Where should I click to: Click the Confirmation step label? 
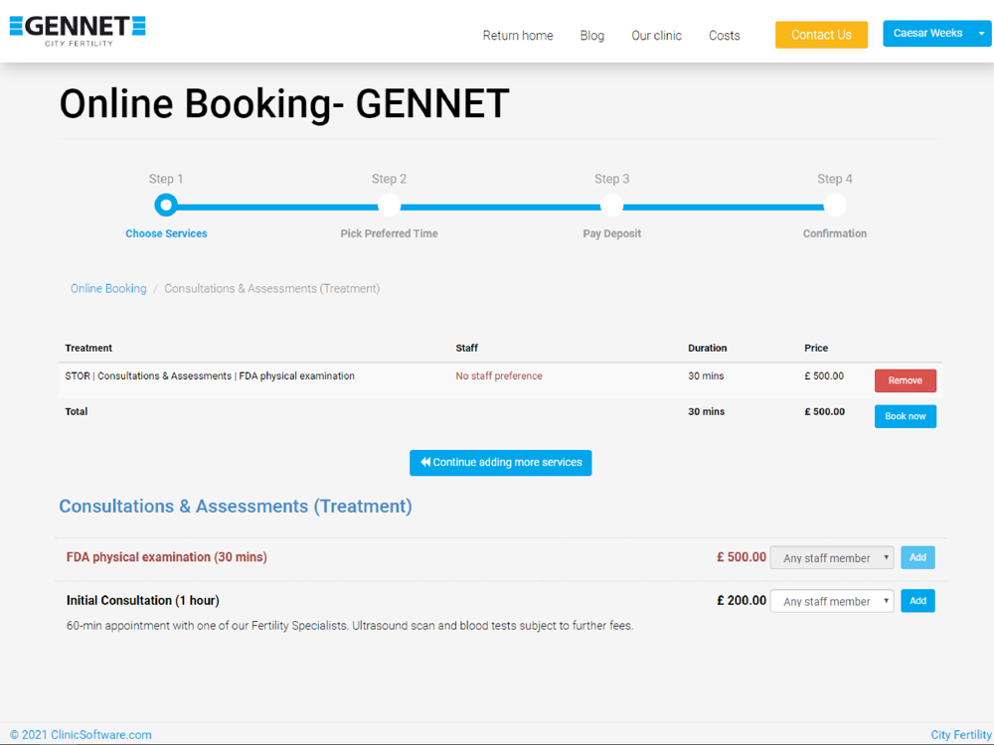coord(835,233)
